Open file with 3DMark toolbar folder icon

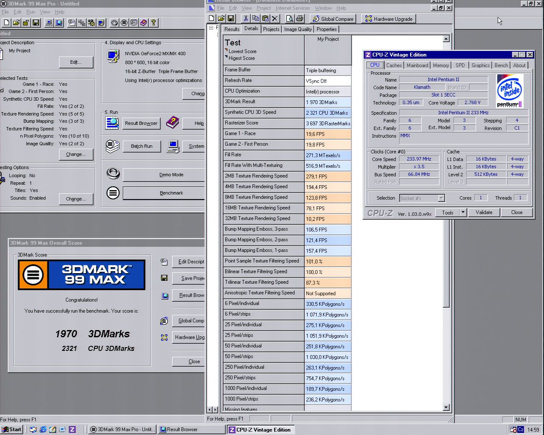(x=16, y=23)
